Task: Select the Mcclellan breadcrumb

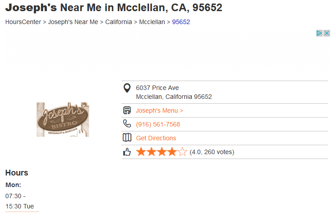Action: click(x=152, y=22)
